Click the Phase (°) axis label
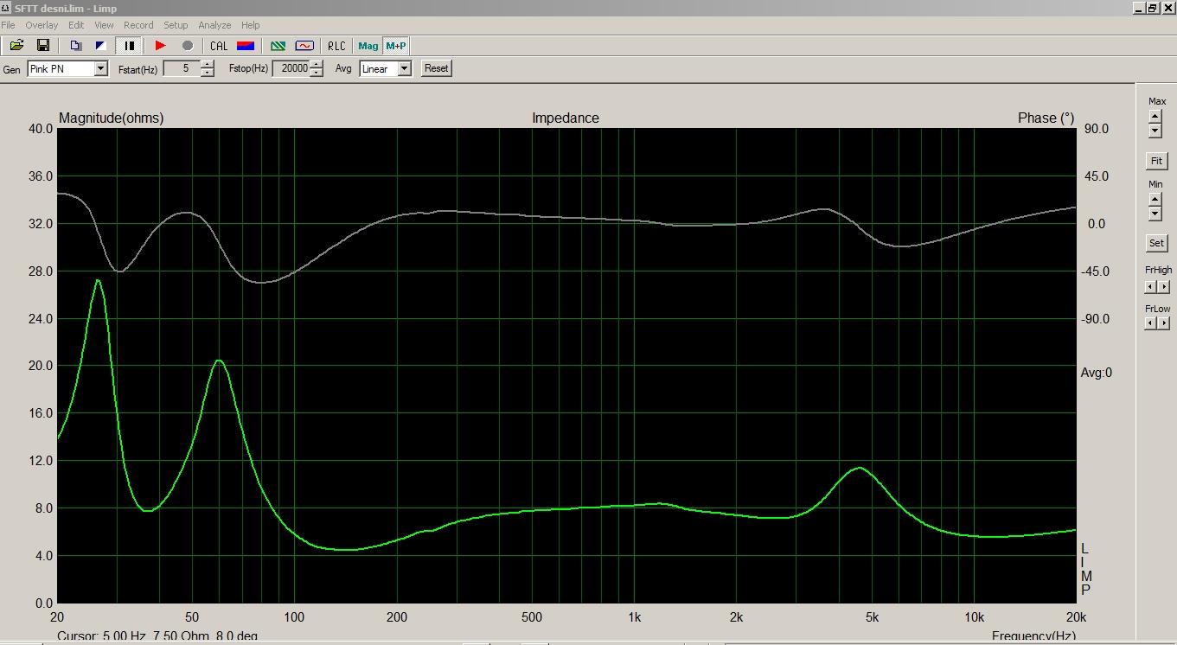This screenshot has height=645, width=1177. pyautogui.click(x=1046, y=118)
